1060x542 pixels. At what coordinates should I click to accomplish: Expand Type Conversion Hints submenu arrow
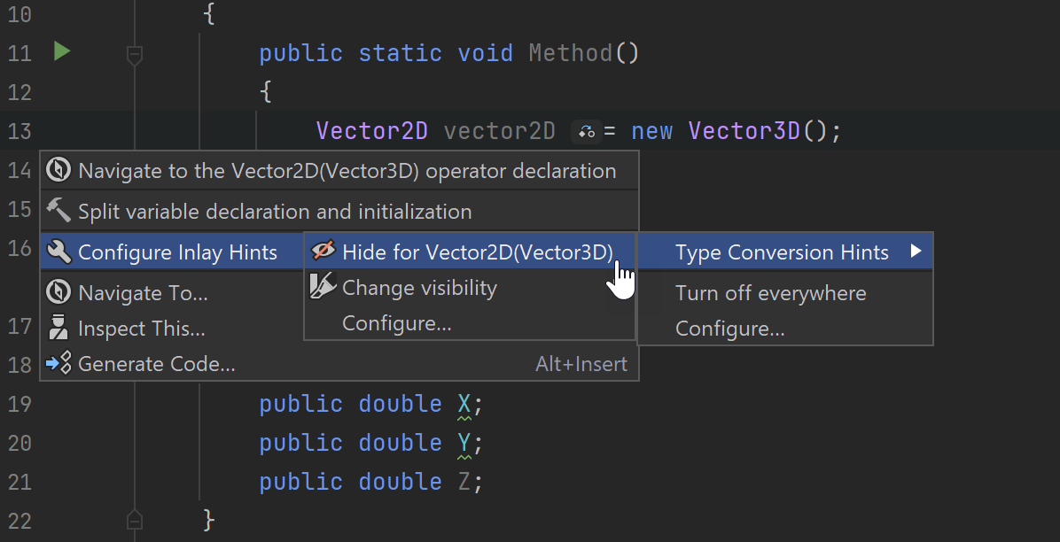(916, 252)
